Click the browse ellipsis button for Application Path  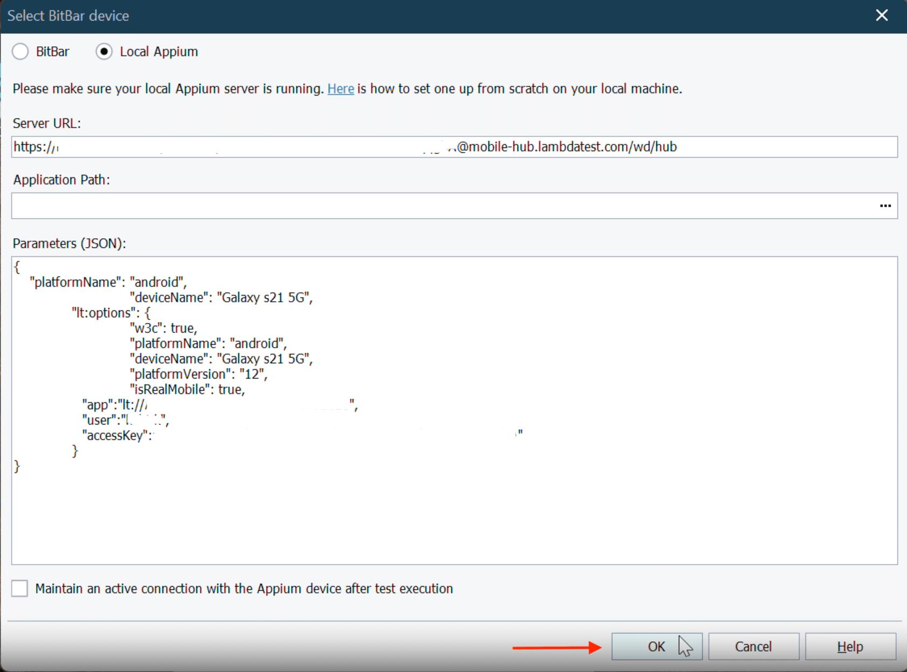[x=885, y=206]
